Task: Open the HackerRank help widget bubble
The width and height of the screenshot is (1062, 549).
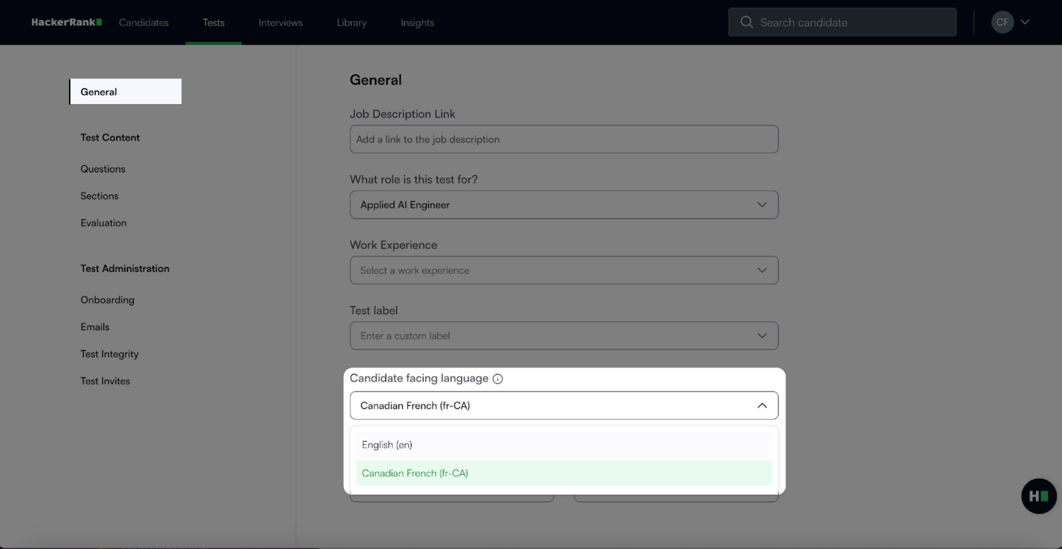Action: [x=1038, y=496]
